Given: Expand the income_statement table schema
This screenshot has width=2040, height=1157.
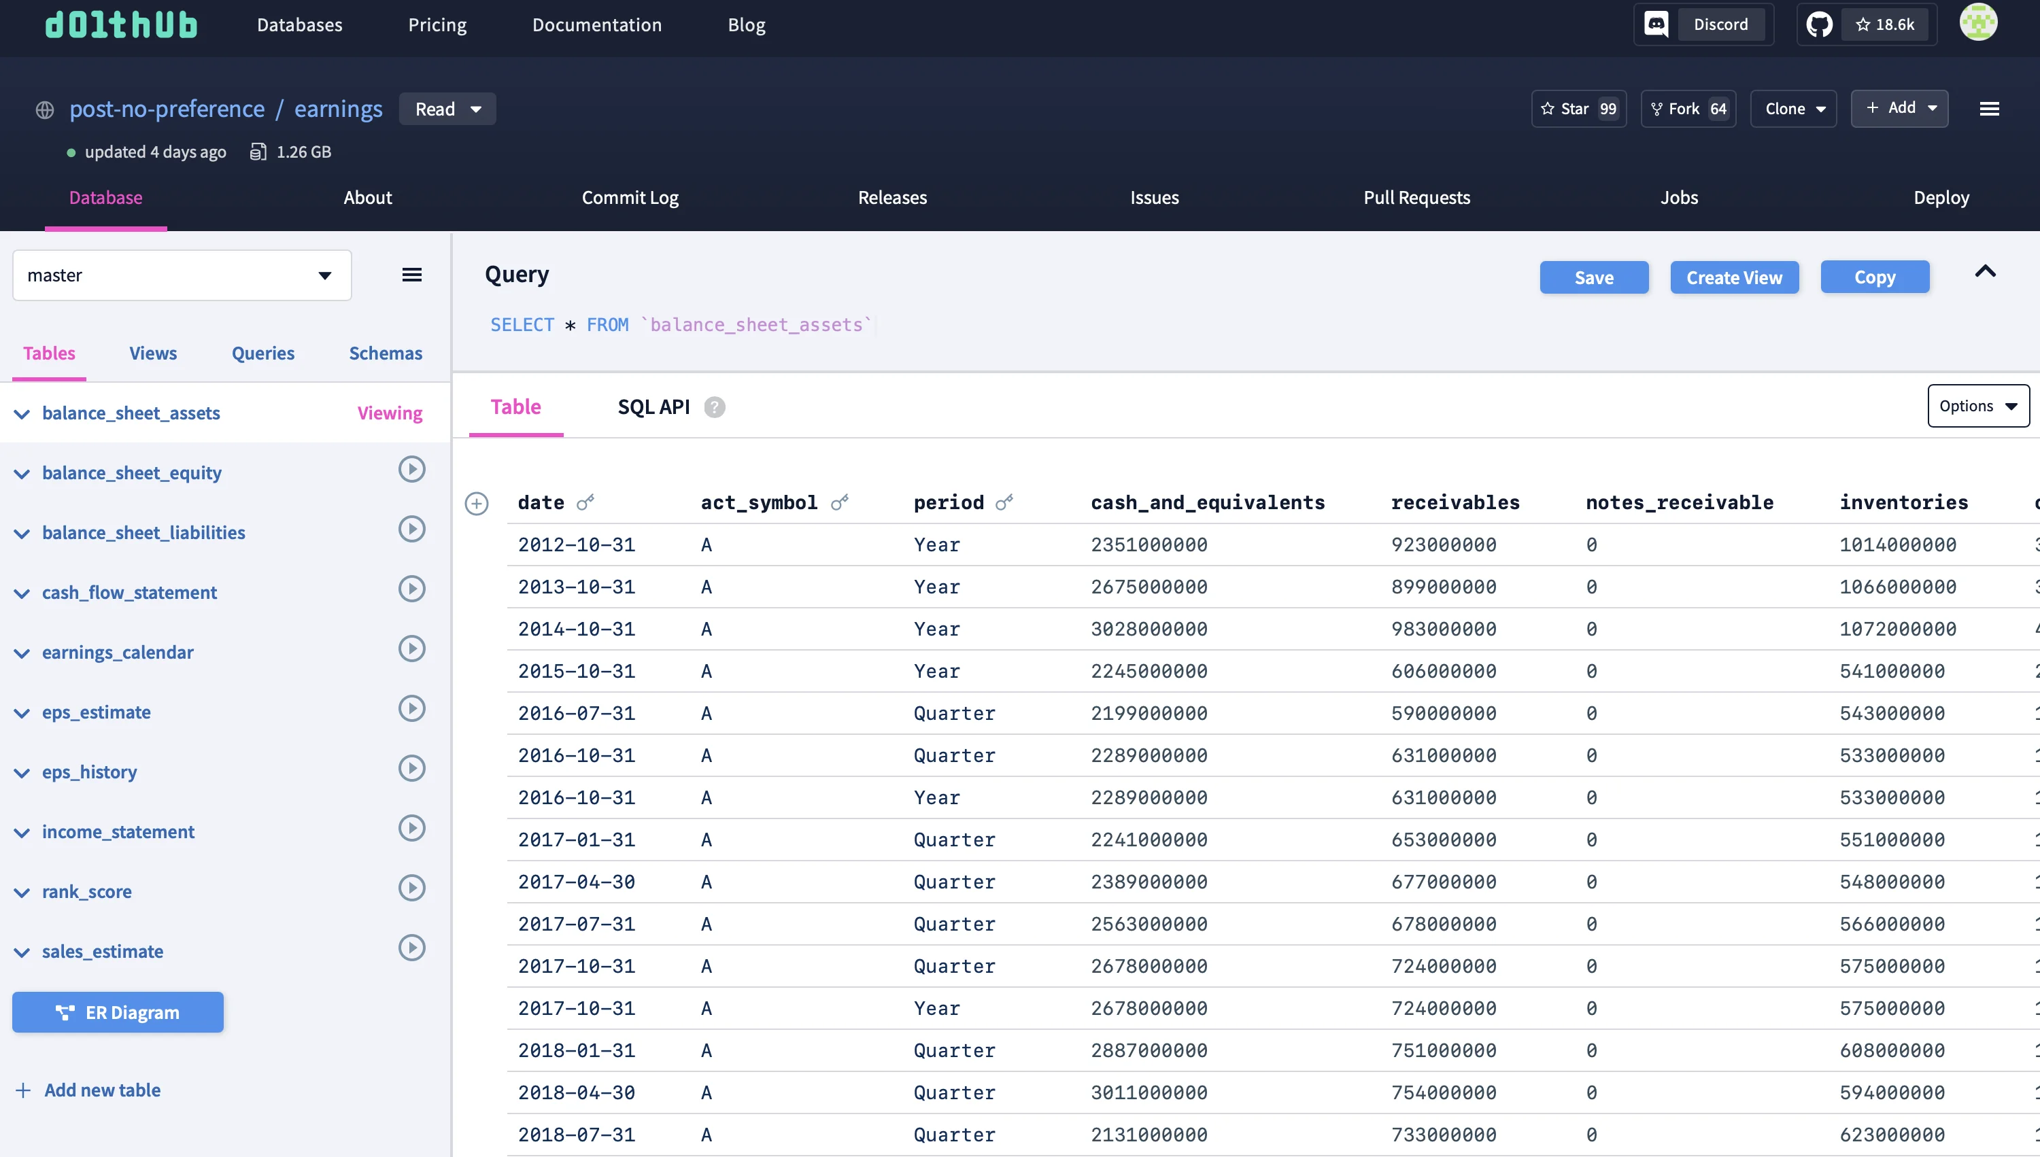Looking at the screenshot, I should pos(22,833).
